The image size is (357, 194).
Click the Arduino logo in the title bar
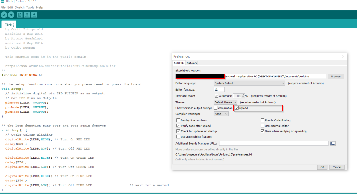(x=3, y=1)
